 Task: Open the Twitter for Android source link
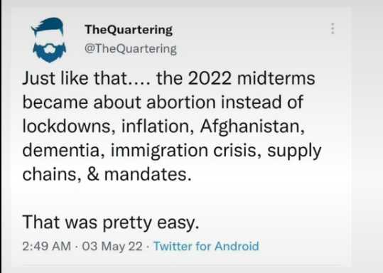[206, 246]
